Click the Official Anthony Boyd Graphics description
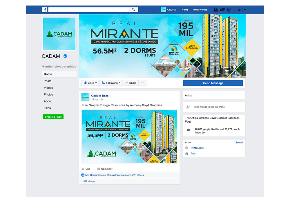Viewport: 290px width, 212px height. 212,120
